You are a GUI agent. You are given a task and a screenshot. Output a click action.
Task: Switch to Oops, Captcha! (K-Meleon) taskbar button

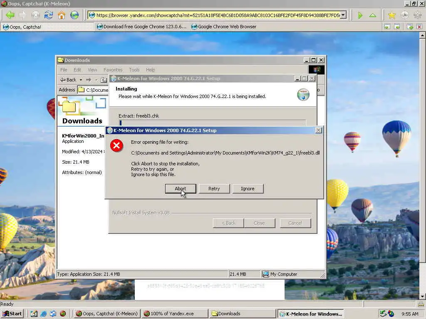pyautogui.click(x=107, y=314)
